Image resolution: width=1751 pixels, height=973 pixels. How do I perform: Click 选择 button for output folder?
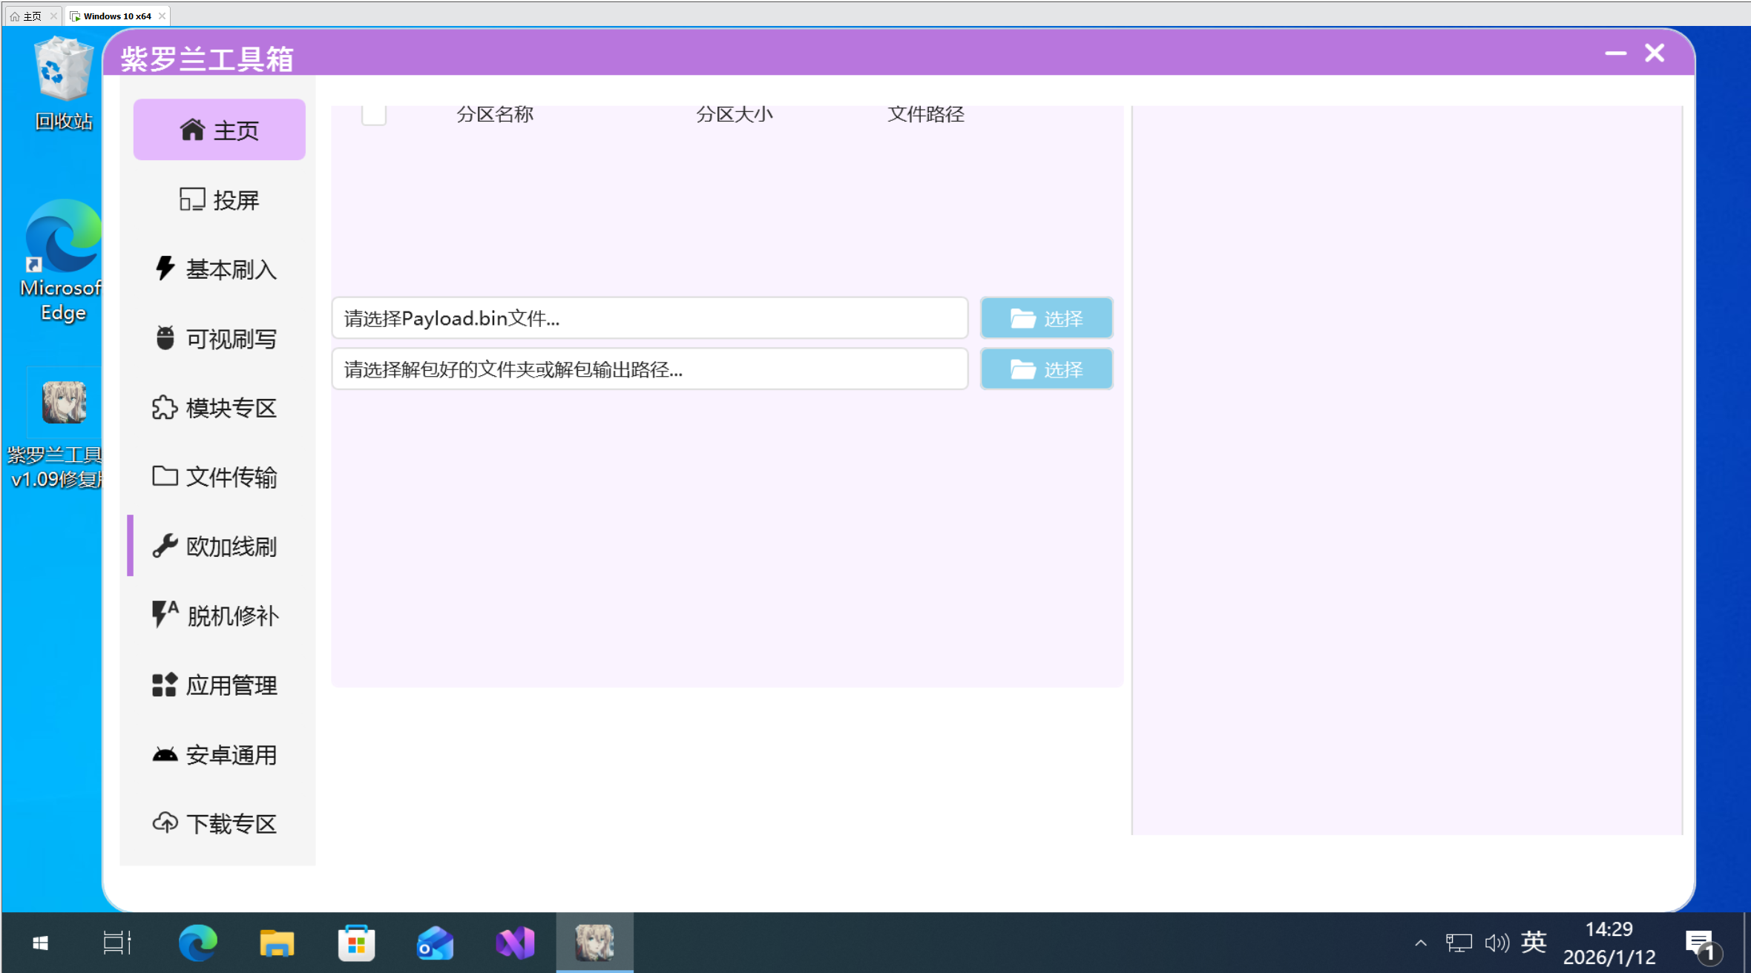1046,369
